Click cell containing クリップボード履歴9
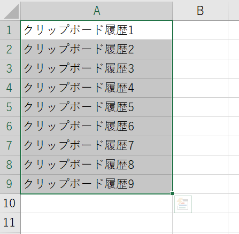 coord(97,184)
